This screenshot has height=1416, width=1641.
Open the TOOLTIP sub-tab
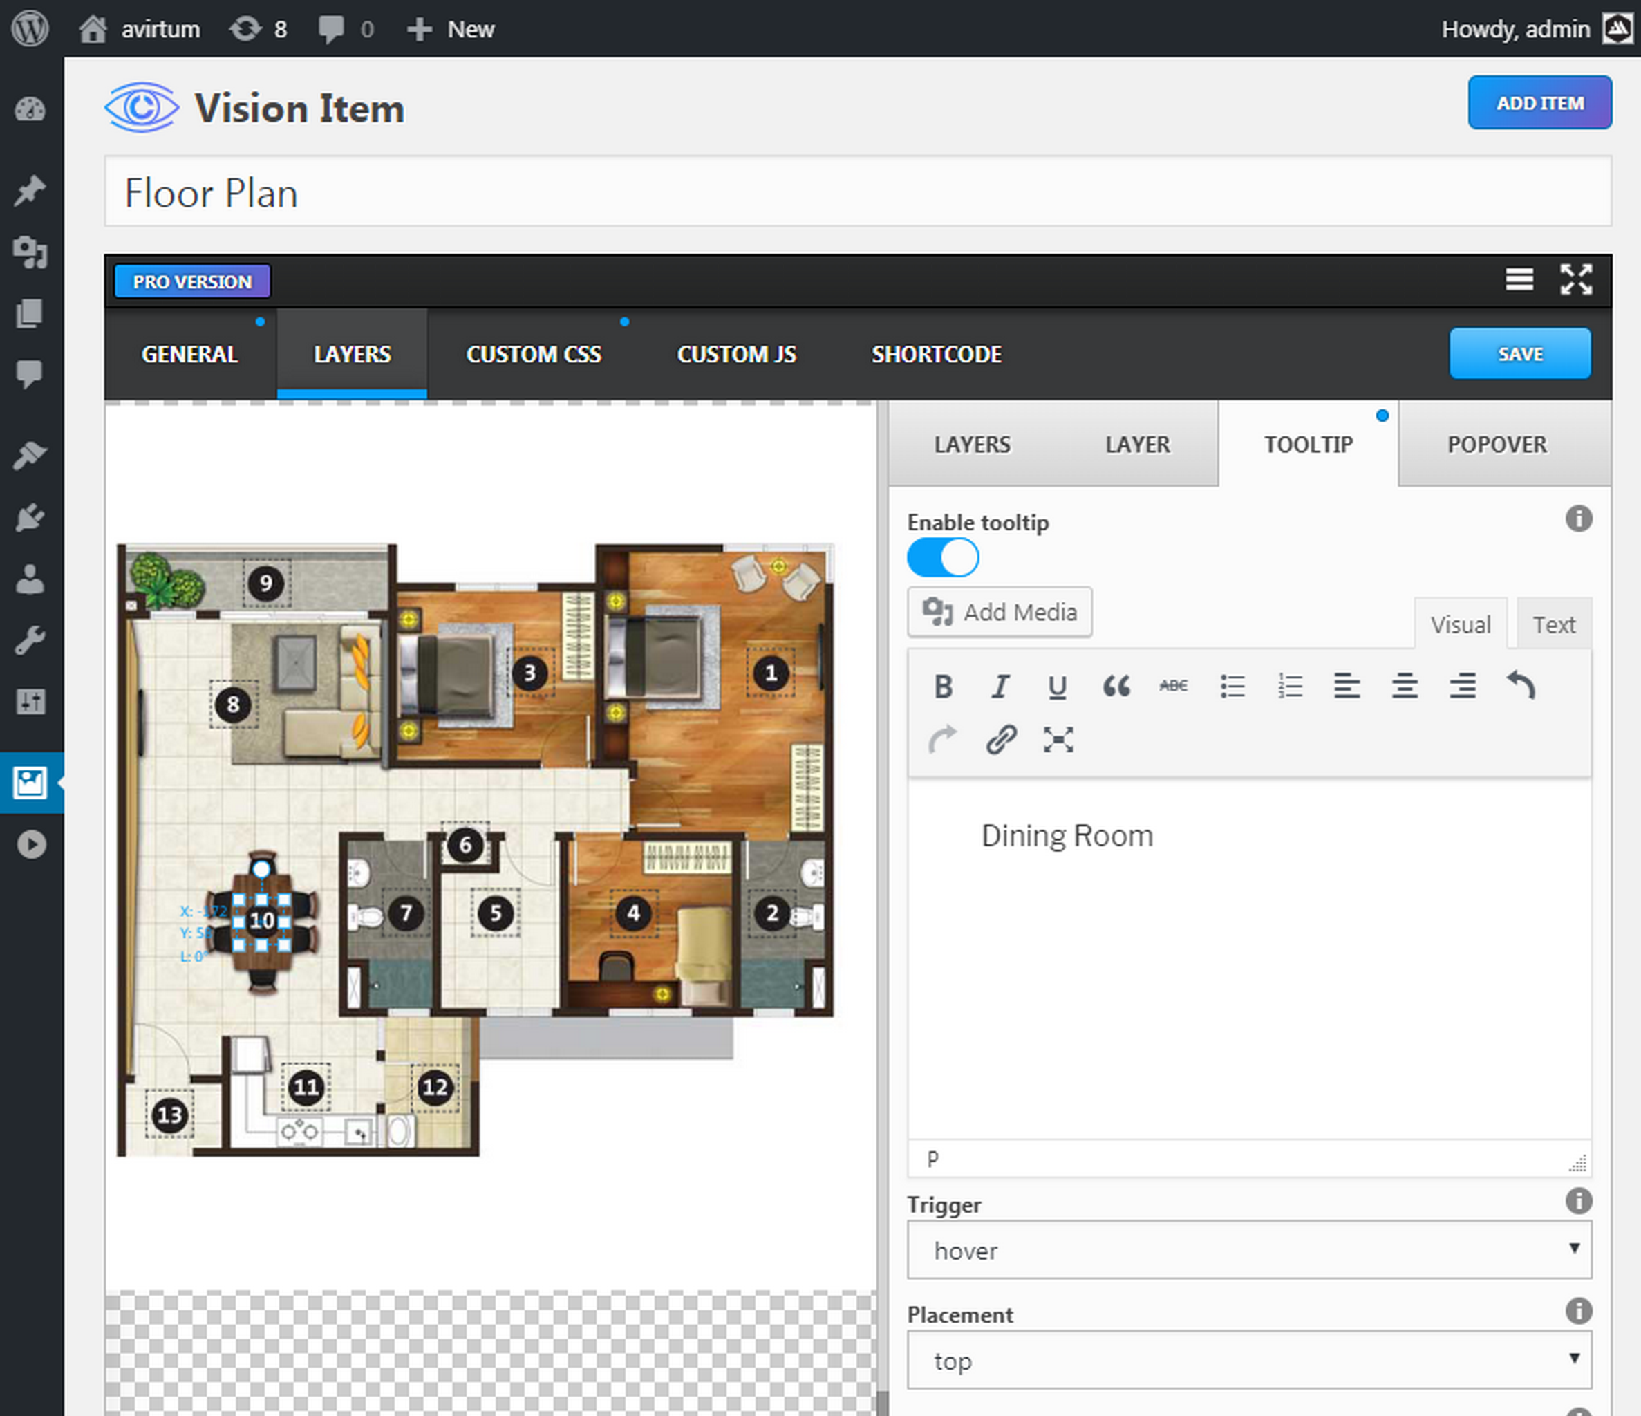[x=1309, y=445]
